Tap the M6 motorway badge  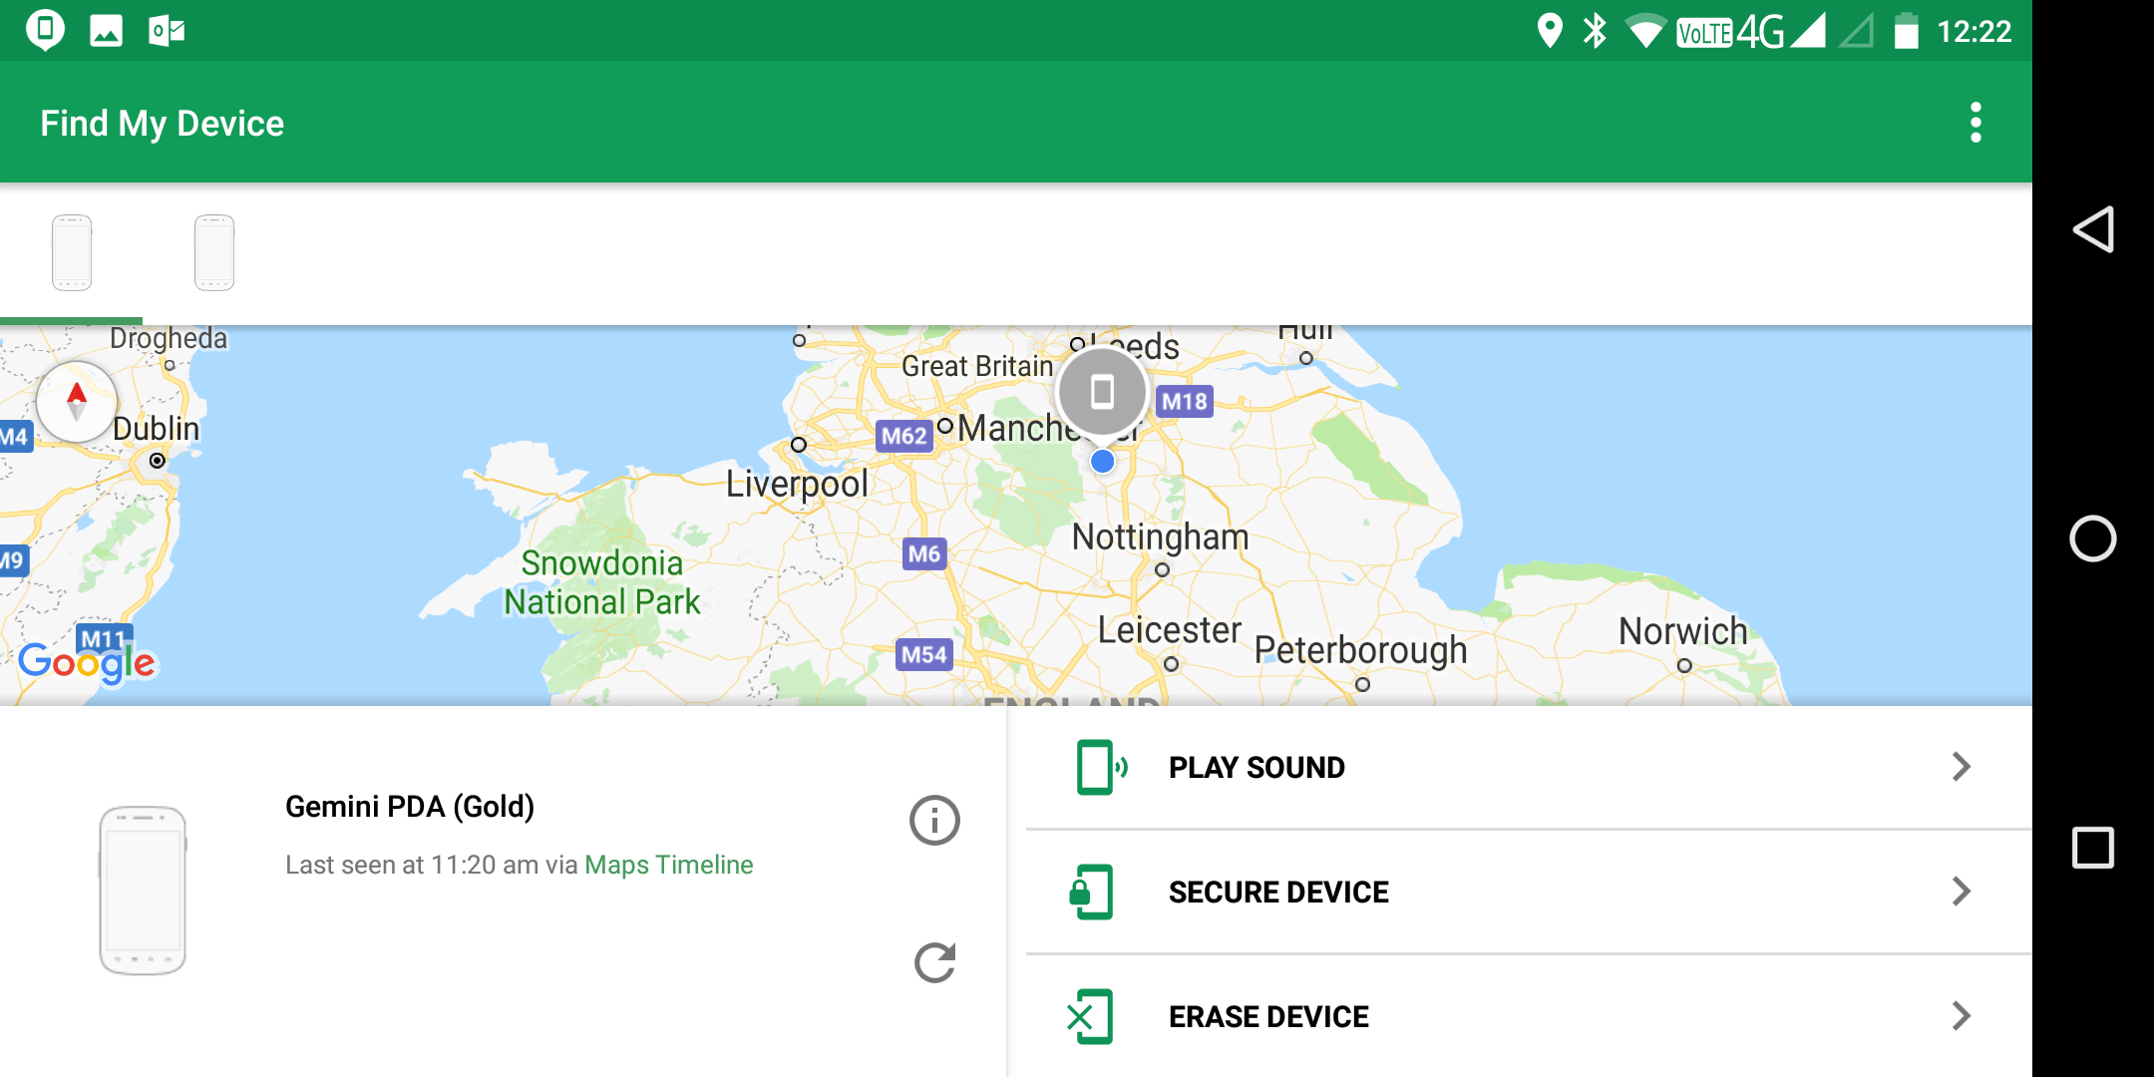tap(924, 553)
